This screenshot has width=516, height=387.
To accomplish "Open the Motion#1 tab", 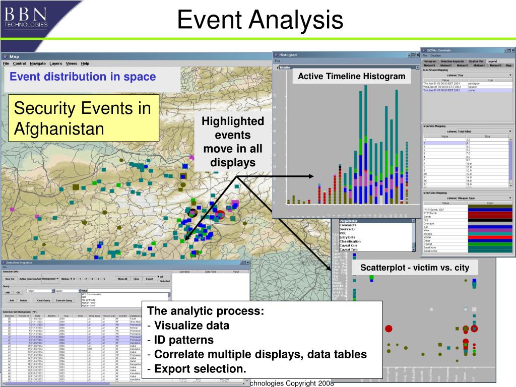I will 429,66.
